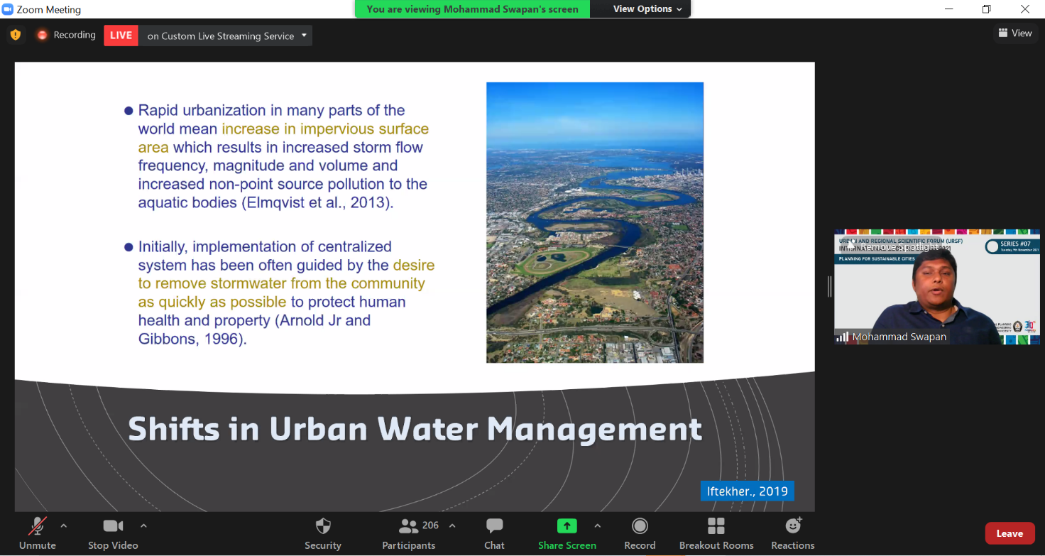Start recording with the Record button

coord(640,526)
